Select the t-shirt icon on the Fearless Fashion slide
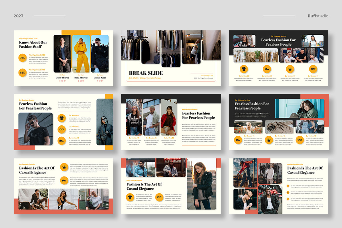342x228 pixels. pos(61,118)
